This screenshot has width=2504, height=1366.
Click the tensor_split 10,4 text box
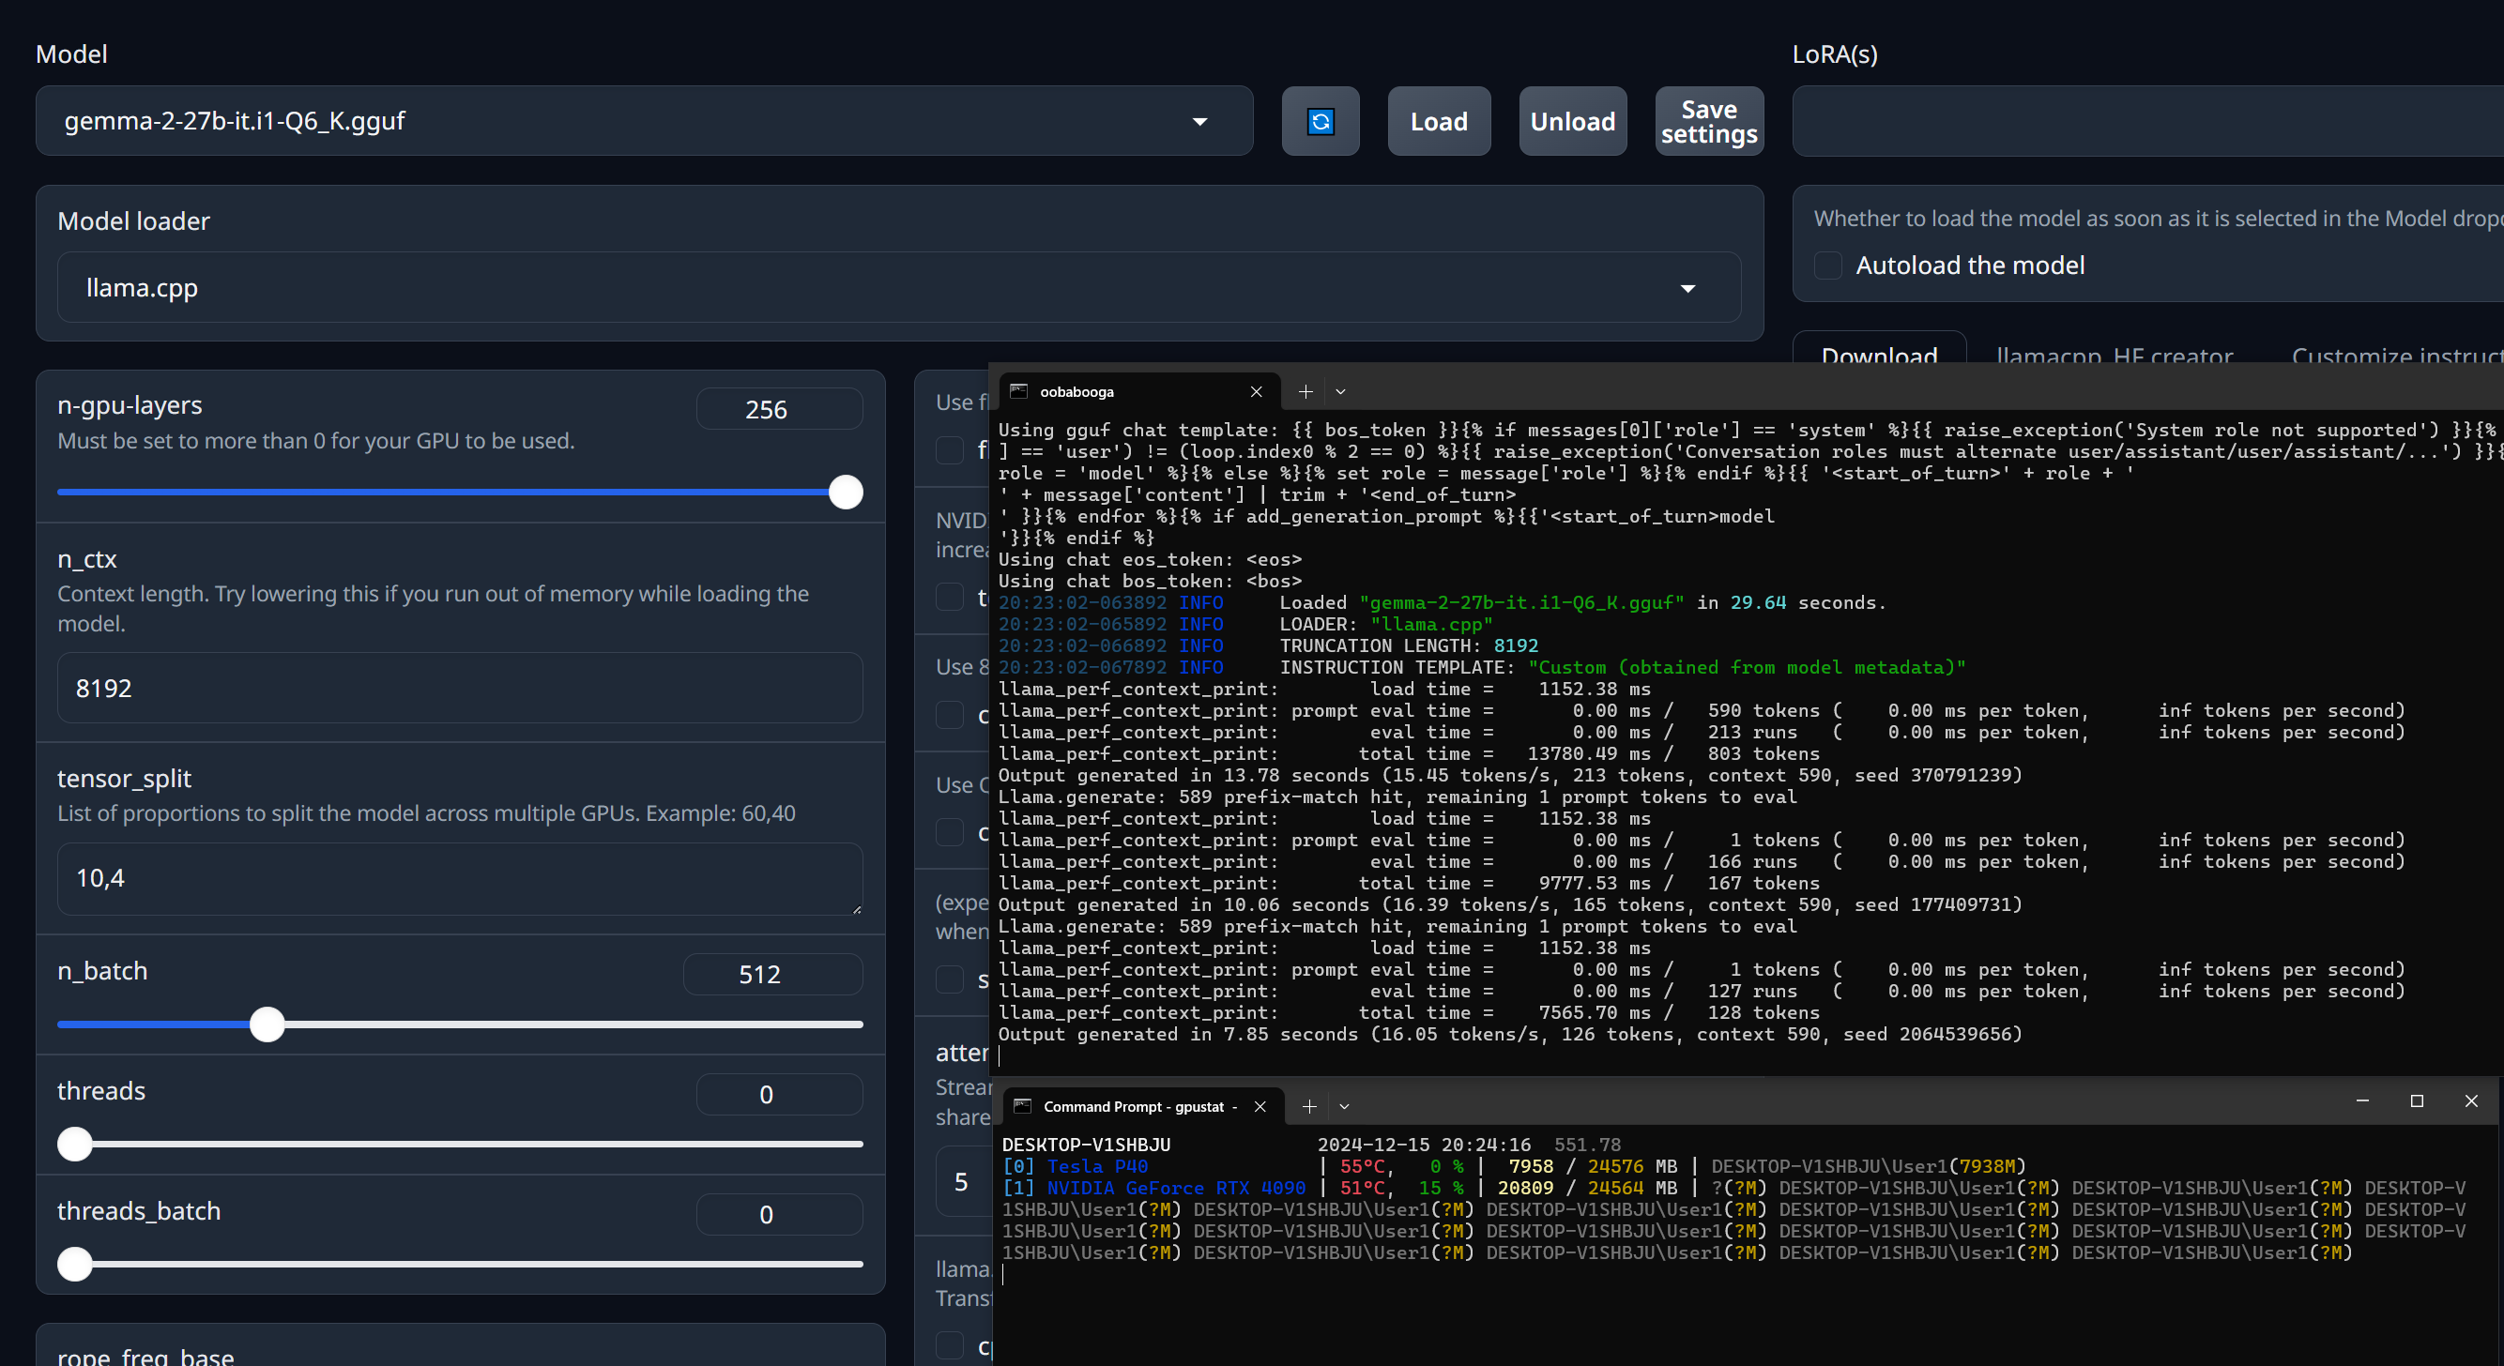tap(460, 878)
